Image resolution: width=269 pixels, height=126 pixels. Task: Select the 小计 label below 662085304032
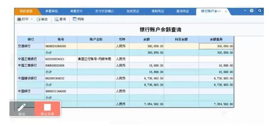coord(48,85)
